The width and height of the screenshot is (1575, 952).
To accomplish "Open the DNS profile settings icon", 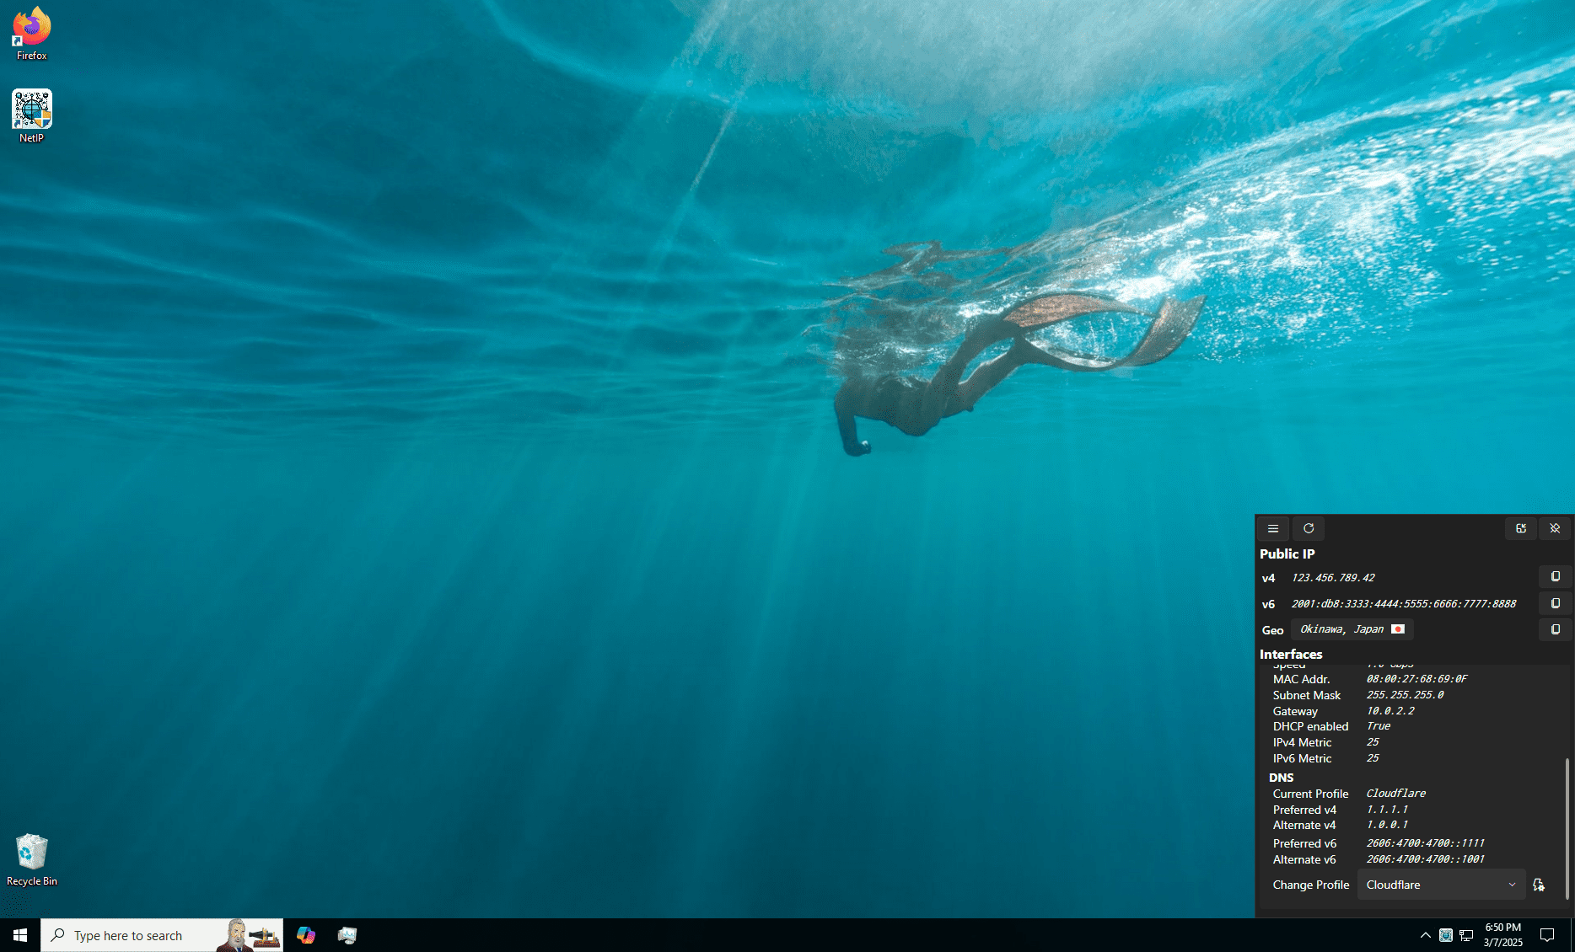I will pos(1539,885).
